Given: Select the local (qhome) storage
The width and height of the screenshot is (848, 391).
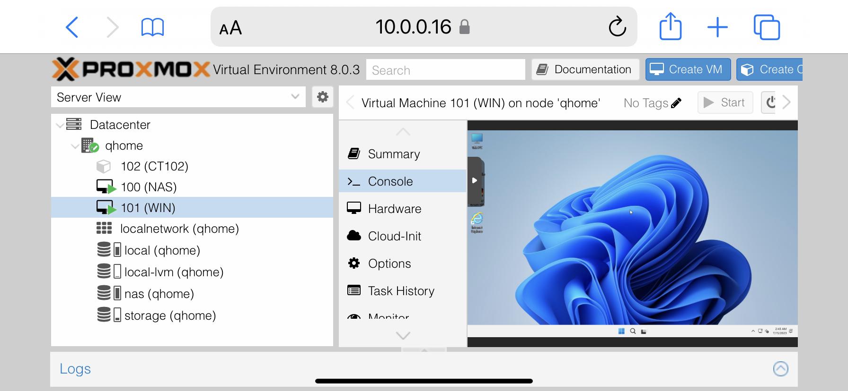Looking at the screenshot, I should pyautogui.click(x=162, y=250).
